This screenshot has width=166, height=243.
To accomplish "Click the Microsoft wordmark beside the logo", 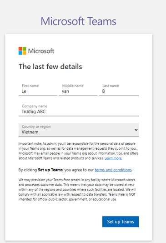I will point(41,51).
